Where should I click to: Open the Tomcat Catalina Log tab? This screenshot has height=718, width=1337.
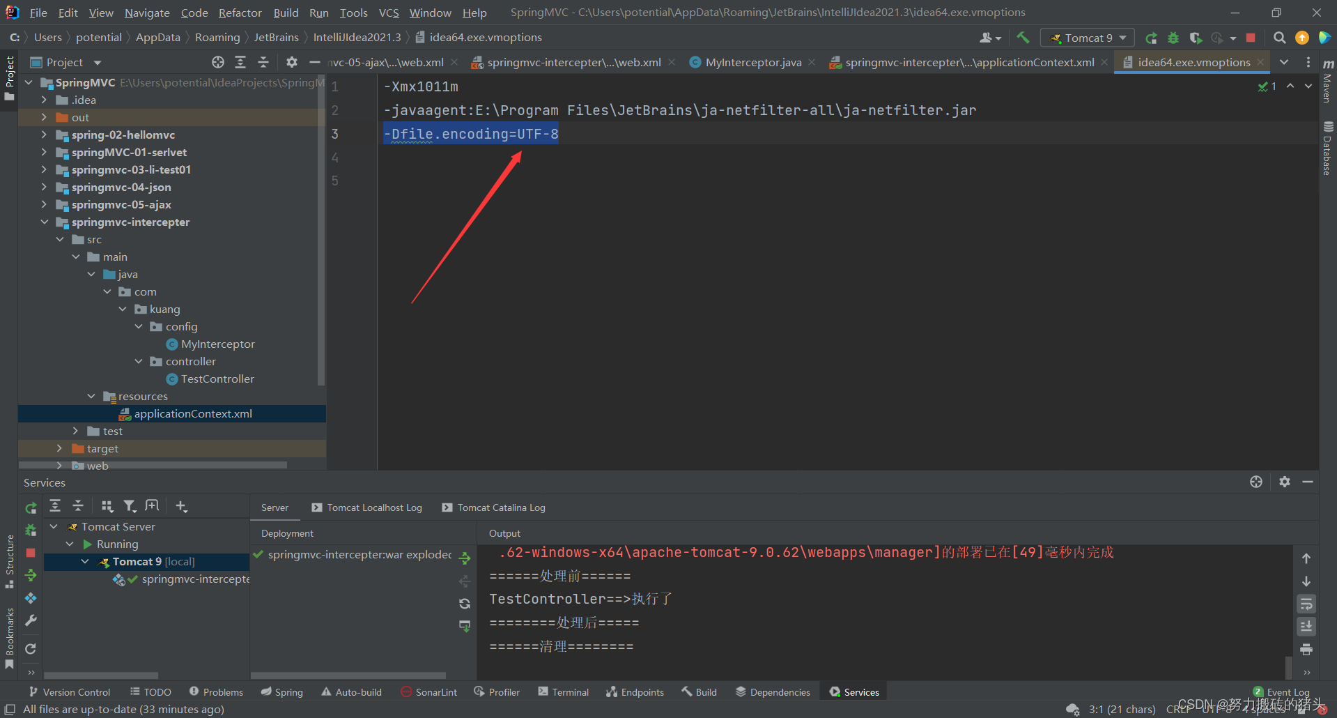click(494, 507)
